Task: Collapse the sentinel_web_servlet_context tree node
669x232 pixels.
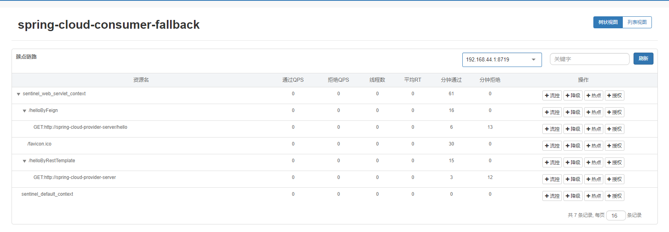Action: click(18, 94)
